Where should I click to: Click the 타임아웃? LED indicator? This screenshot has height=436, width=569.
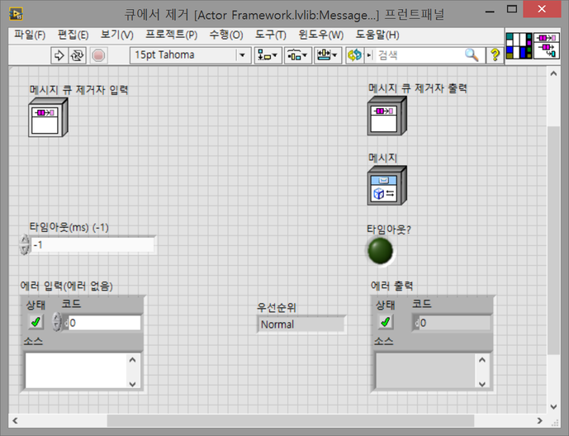pyautogui.click(x=381, y=251)
